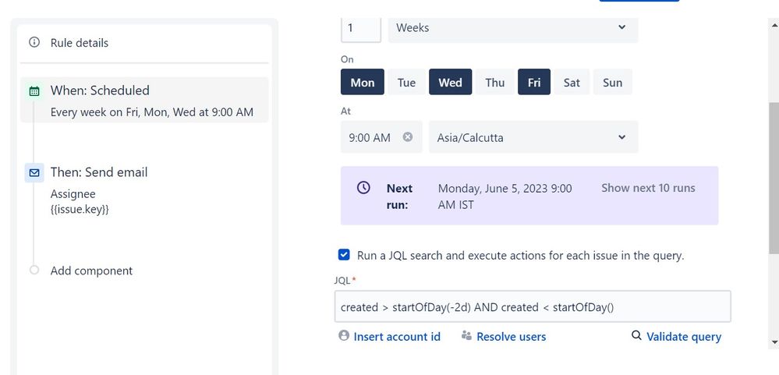The width and height of the screenshot is (779, 375).
Task: Click the Assignee text under Send email
Action: [73, 193]
